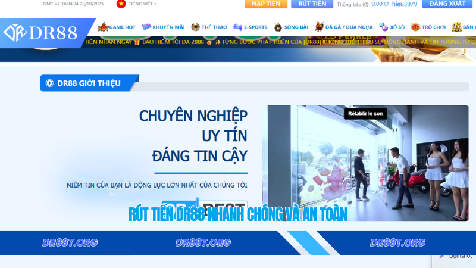Click the ĐÁNG TIN CẬY heading text
This screenshot has width=476, height=268.
pyautogui.click(x=199, y=156)
